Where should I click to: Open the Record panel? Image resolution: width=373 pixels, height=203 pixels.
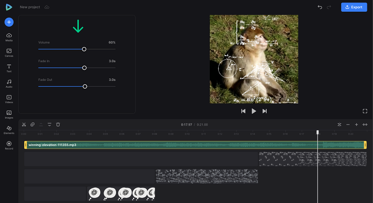[9, 146]
